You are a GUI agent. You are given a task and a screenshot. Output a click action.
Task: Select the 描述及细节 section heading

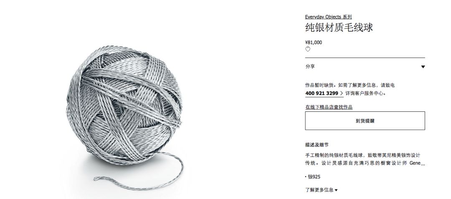[317, 145]
